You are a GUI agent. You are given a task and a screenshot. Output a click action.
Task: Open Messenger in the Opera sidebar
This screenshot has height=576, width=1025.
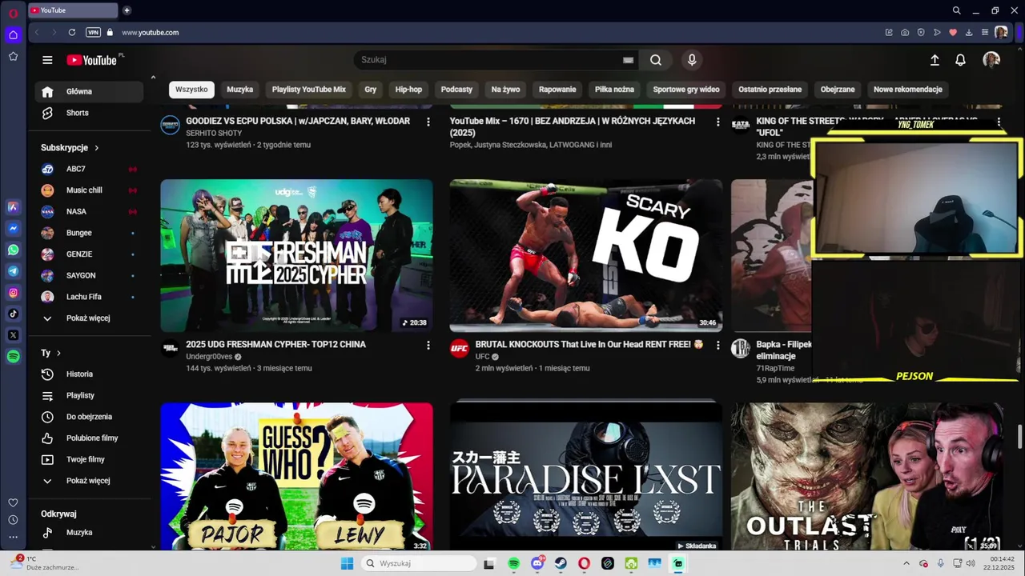[13, 228]
